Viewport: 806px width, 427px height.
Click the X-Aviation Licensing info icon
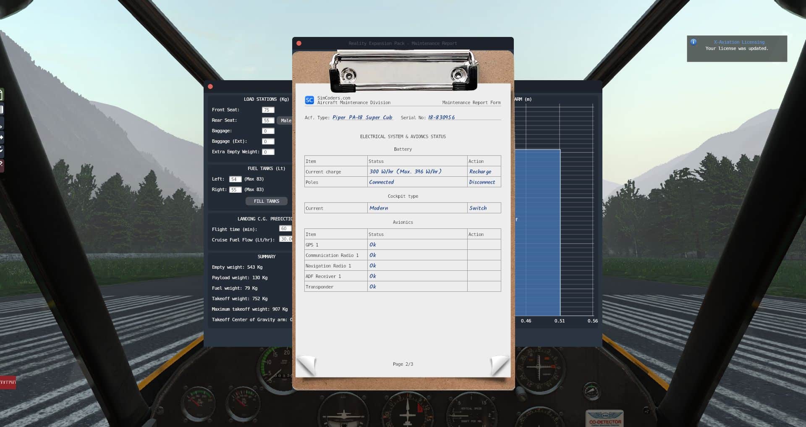693,42
